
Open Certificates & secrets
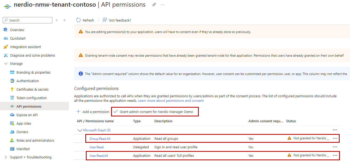click(x=32, y=89)
